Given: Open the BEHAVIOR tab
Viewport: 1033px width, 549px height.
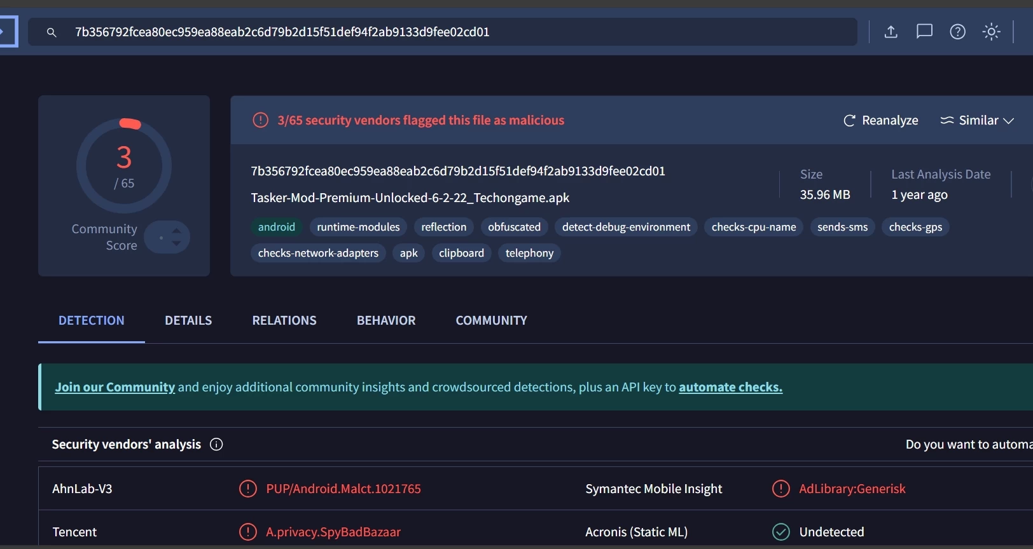Looking at the screenshot, I should click(386, 321).
